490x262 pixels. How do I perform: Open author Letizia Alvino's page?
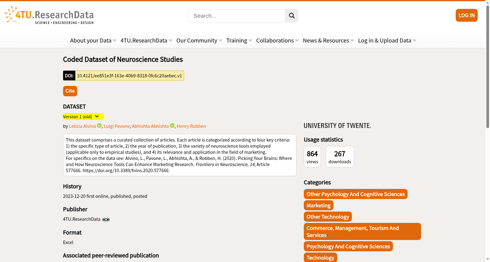coord(82,126)
